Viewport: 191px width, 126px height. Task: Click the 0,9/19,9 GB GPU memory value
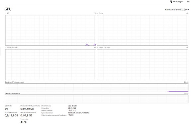click(x=11, y=115)
